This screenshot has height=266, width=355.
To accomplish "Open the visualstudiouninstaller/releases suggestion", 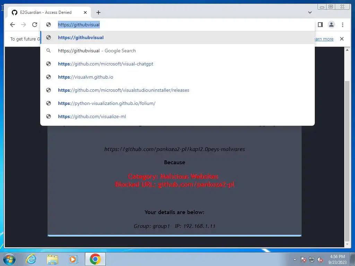I will 177,90.
